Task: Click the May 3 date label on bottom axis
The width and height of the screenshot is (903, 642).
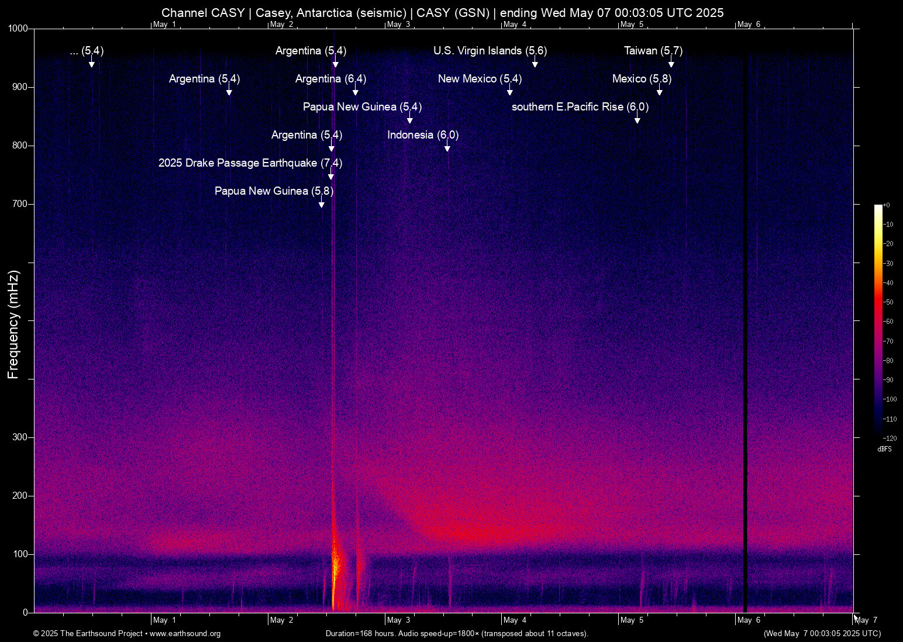Action: [x=400, y=620]
